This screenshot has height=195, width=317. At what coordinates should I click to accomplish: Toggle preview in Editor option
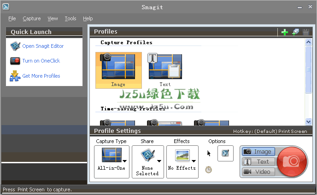[225, 154]
